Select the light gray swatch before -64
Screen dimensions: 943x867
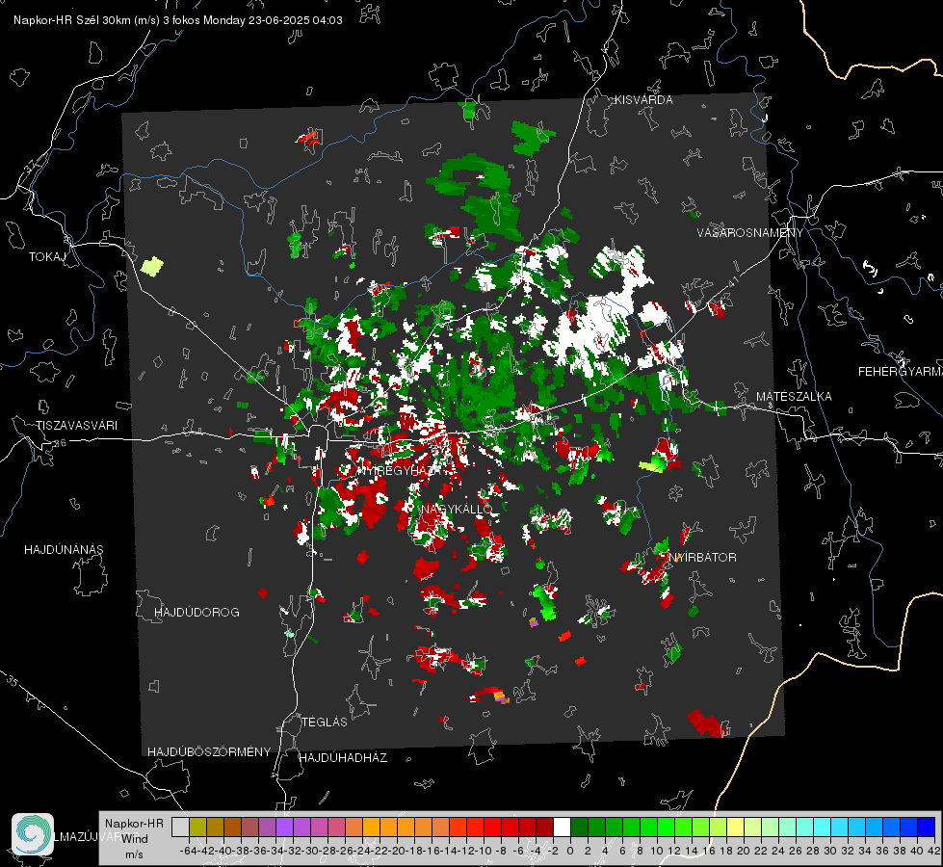point(180,827)
